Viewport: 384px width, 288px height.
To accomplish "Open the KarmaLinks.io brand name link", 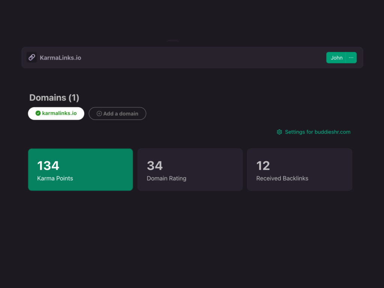I will (x=60, y=58).
